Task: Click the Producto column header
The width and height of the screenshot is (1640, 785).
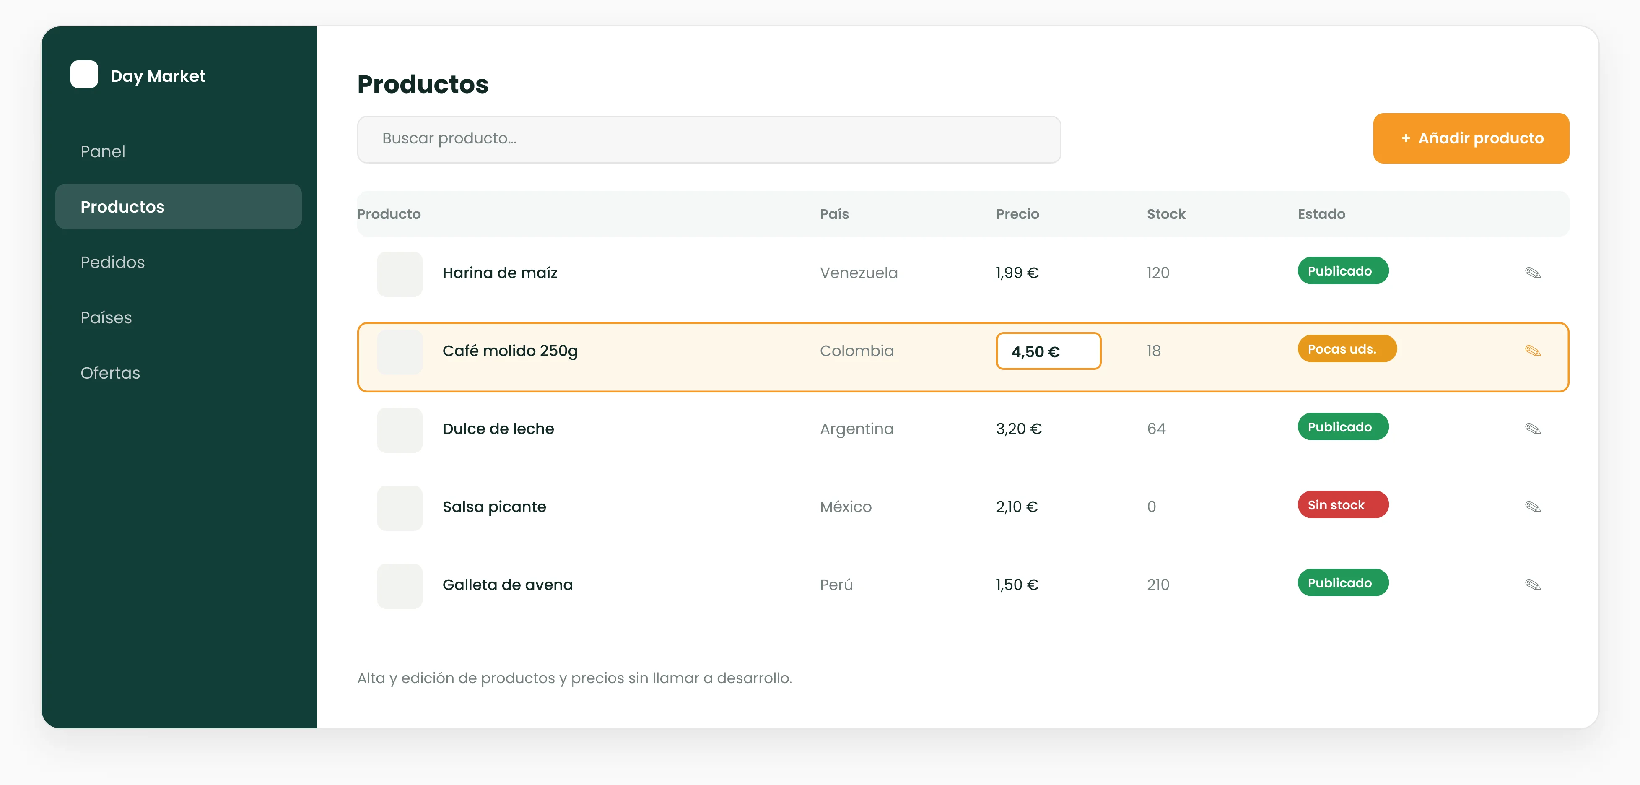Action: 388,214
